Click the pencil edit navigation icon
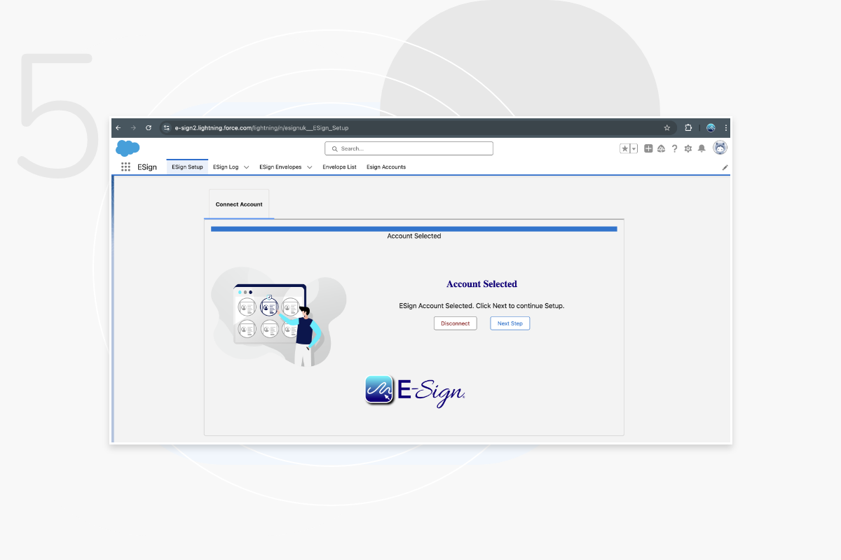The image size is (841, 560). [x=725, y=167]
